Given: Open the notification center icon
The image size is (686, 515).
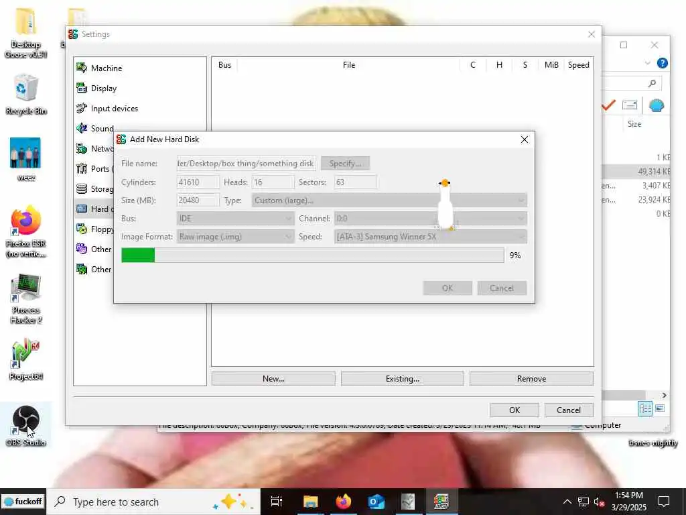Looking at the screenshot, I should coord(664,502).
